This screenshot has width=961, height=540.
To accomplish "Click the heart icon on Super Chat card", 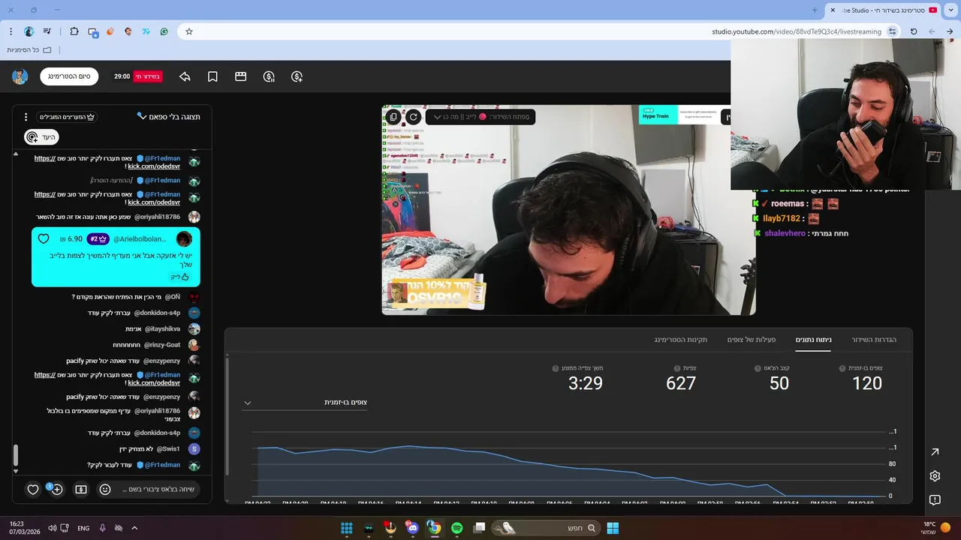I will [43, 239].
